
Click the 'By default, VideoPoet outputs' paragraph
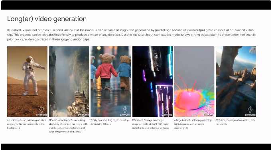(x=131, y=35)
